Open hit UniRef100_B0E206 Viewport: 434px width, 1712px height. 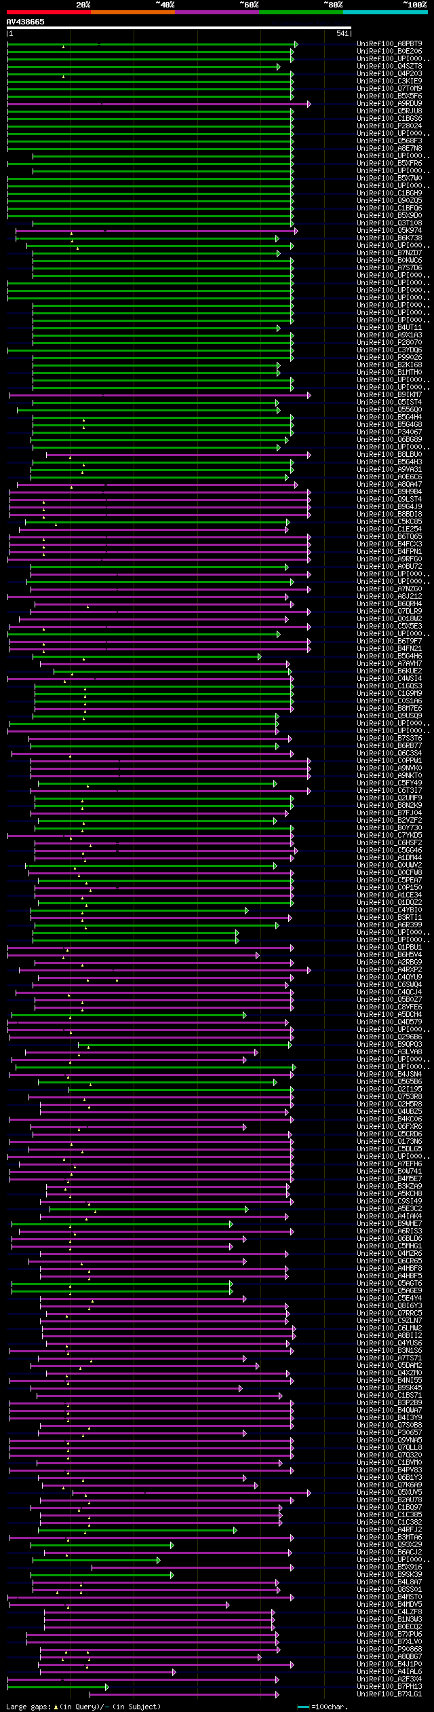tap(389, 52)
